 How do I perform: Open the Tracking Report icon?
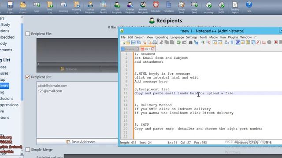(x=235, y=7)
